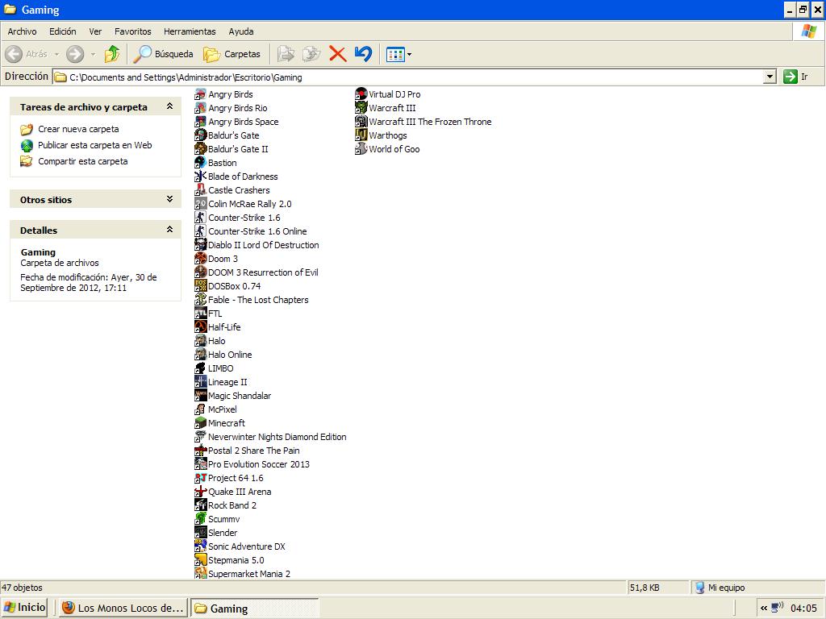Click the LIMBO icon
Image resolution: width=826 pixels, height=619 pixels.
click(200, 368)
